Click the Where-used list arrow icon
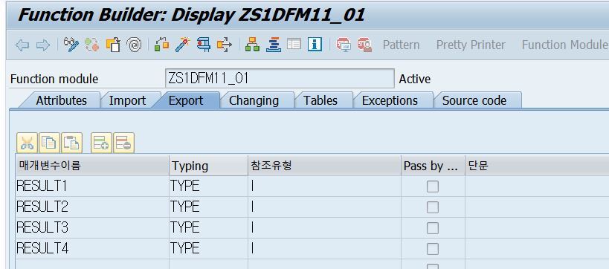This screenshot has width=609, height=269. click(x=225, y=45)
